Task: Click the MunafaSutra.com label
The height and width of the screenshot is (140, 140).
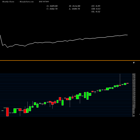Action: (x=27, y=2)
